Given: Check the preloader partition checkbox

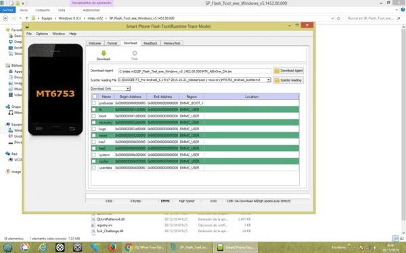Looking at the screenshot, I should pos(94,103).
